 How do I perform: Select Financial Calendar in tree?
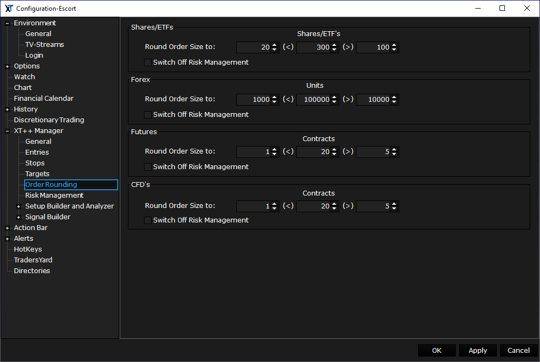(x=44, y=99)
